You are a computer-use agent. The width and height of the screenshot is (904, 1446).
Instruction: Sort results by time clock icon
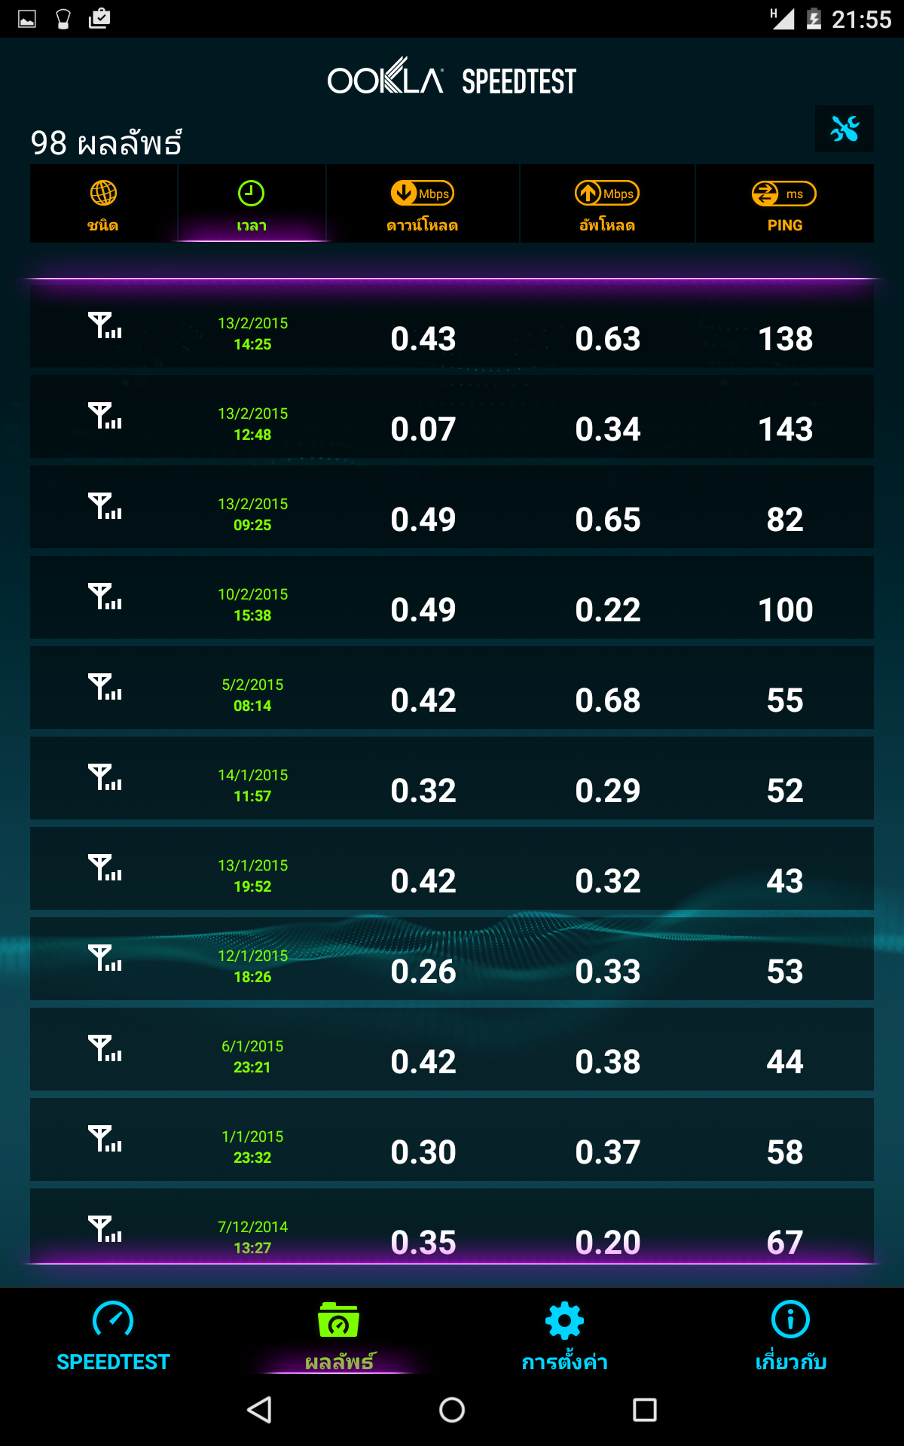[x=252, y=204]
